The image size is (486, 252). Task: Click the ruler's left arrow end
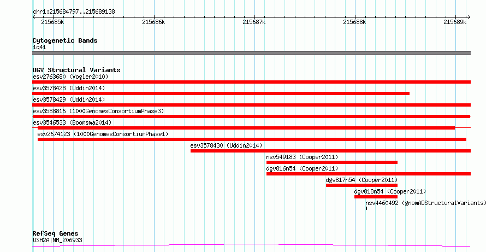click(34, 17)
